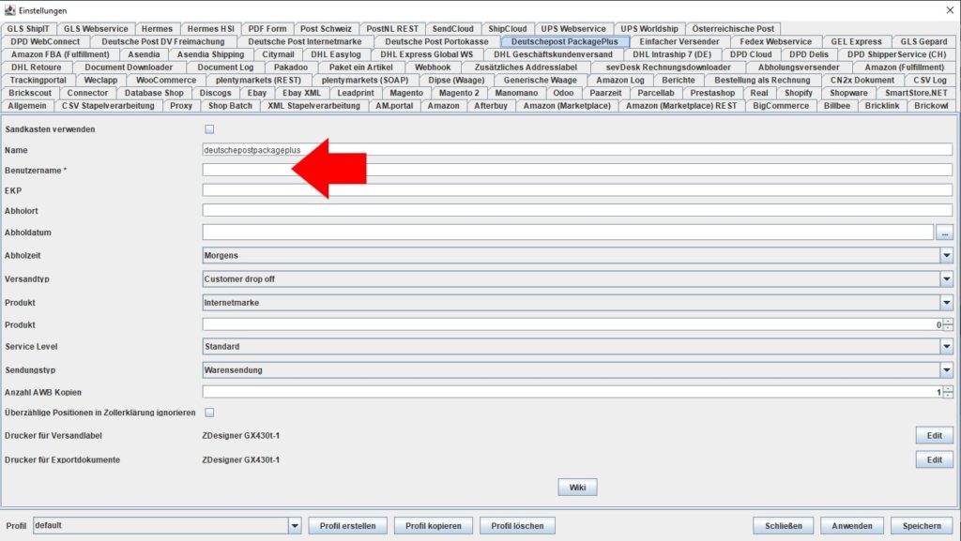The width and height of the screenshot is (961, 541).
Task: Open the Wiki button
Action: point(577,488)
